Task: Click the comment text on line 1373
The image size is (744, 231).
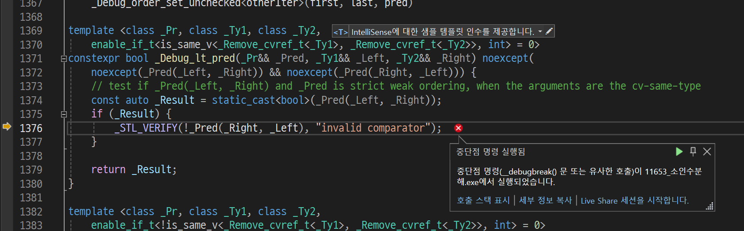Action: [x=396, y=86]
